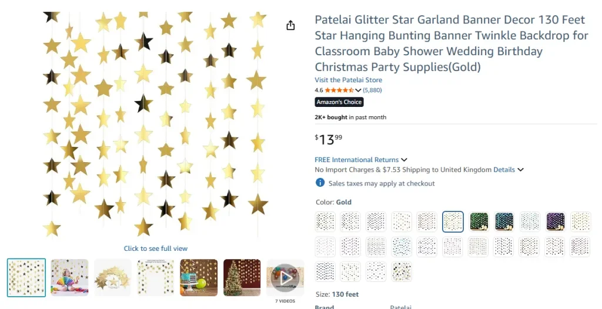This screenshot has width=602, height=309.
Task: Click the main gold star garland image
Action: tap(156, 123)
